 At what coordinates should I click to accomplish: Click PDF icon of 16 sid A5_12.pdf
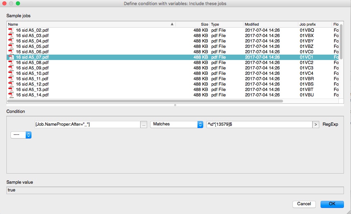click(x=10, y=84)
